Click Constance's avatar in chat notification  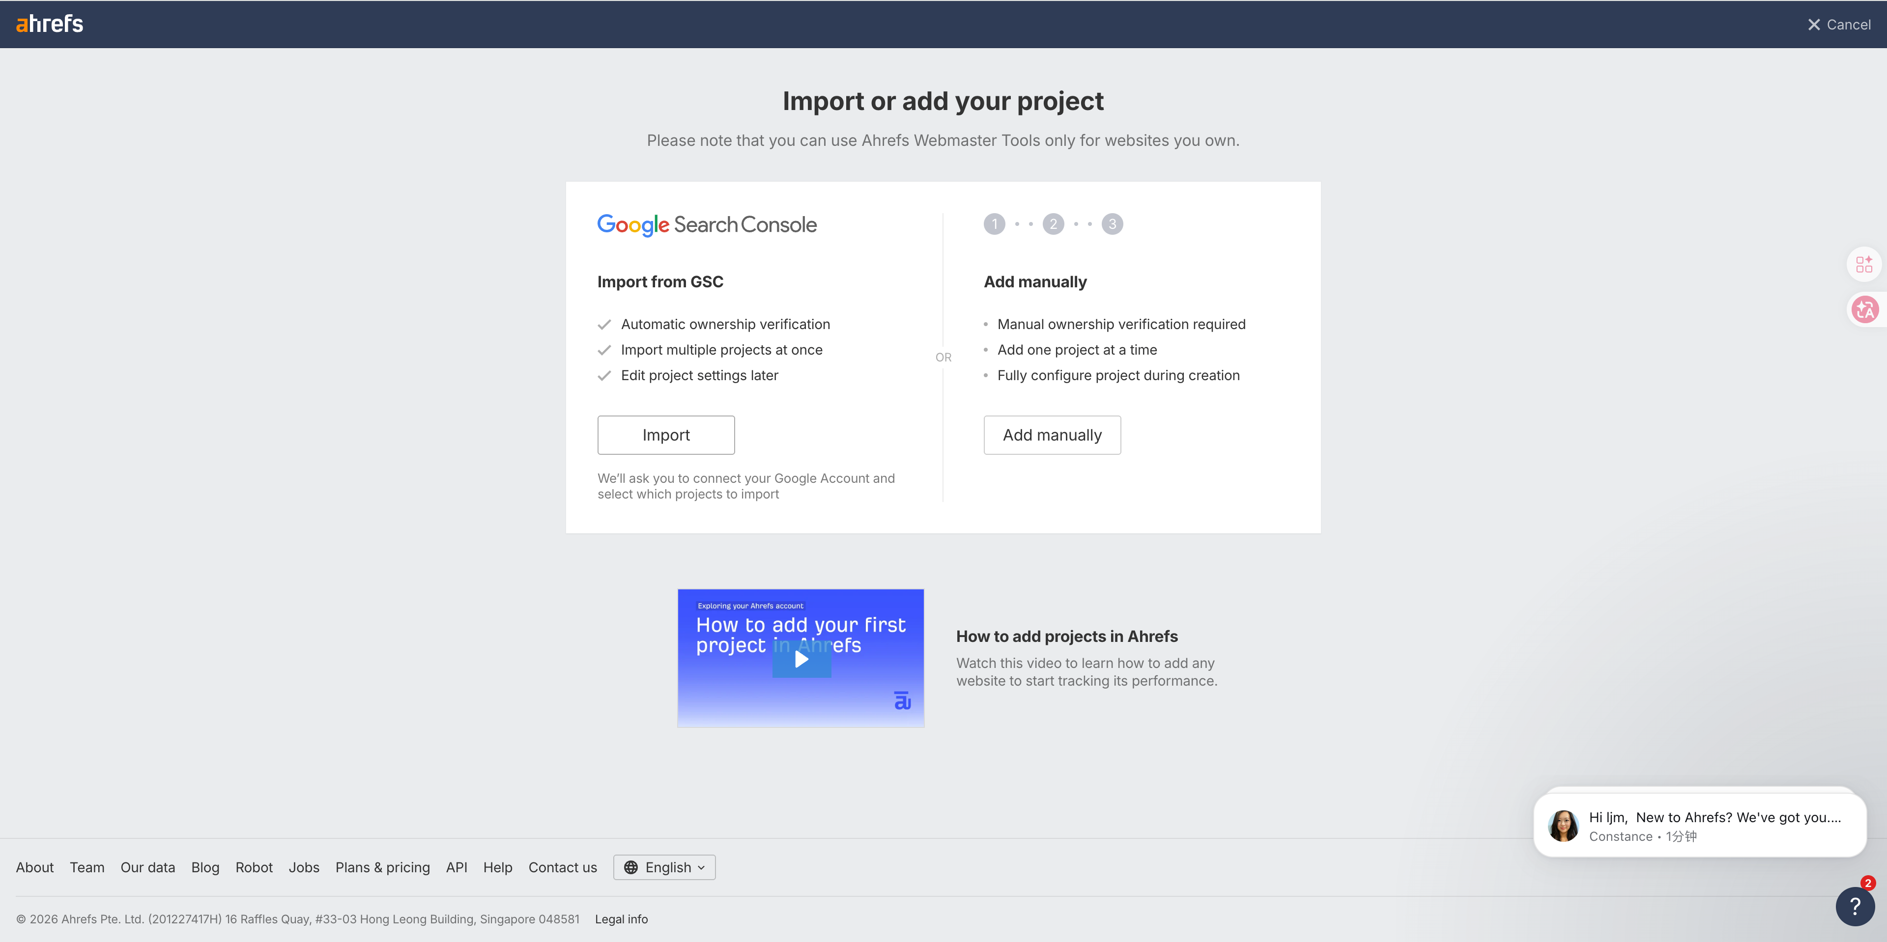tap(1563, 826)
